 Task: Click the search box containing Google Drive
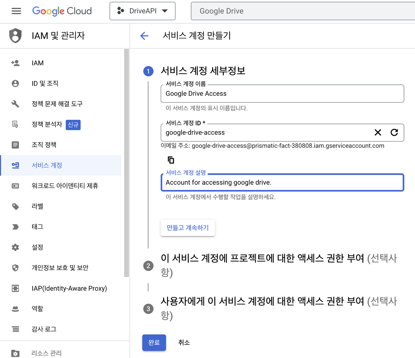(303, 11)
